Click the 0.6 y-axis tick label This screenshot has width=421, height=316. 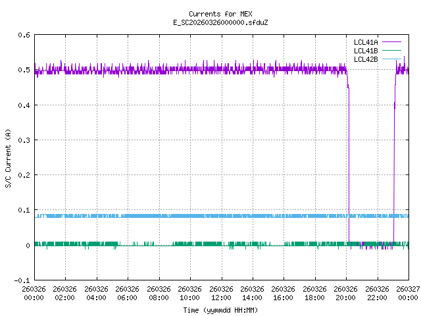click(22, 36)
